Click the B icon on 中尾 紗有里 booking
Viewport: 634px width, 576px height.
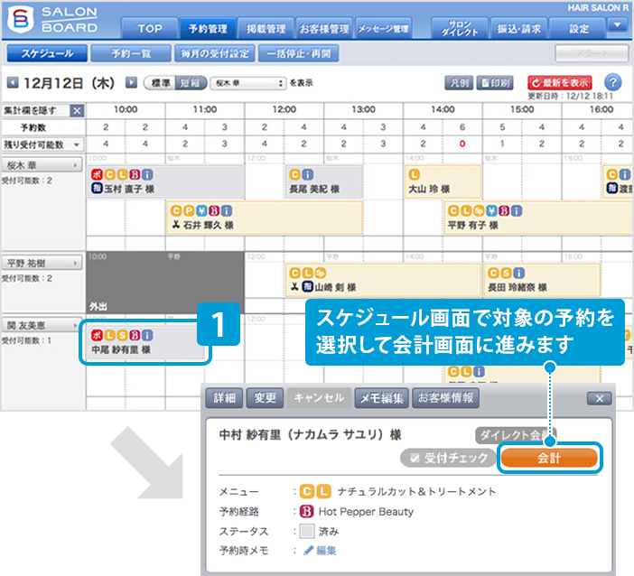(135, 336)
